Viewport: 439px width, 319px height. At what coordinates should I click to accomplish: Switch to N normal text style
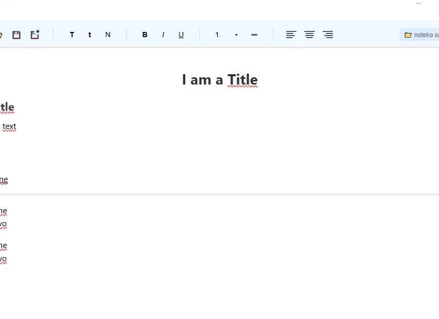108,35
